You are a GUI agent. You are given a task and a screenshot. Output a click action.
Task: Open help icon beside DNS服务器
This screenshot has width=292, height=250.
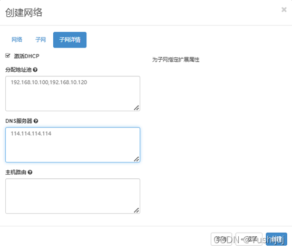pyautogui.click(x=36, y=121)
